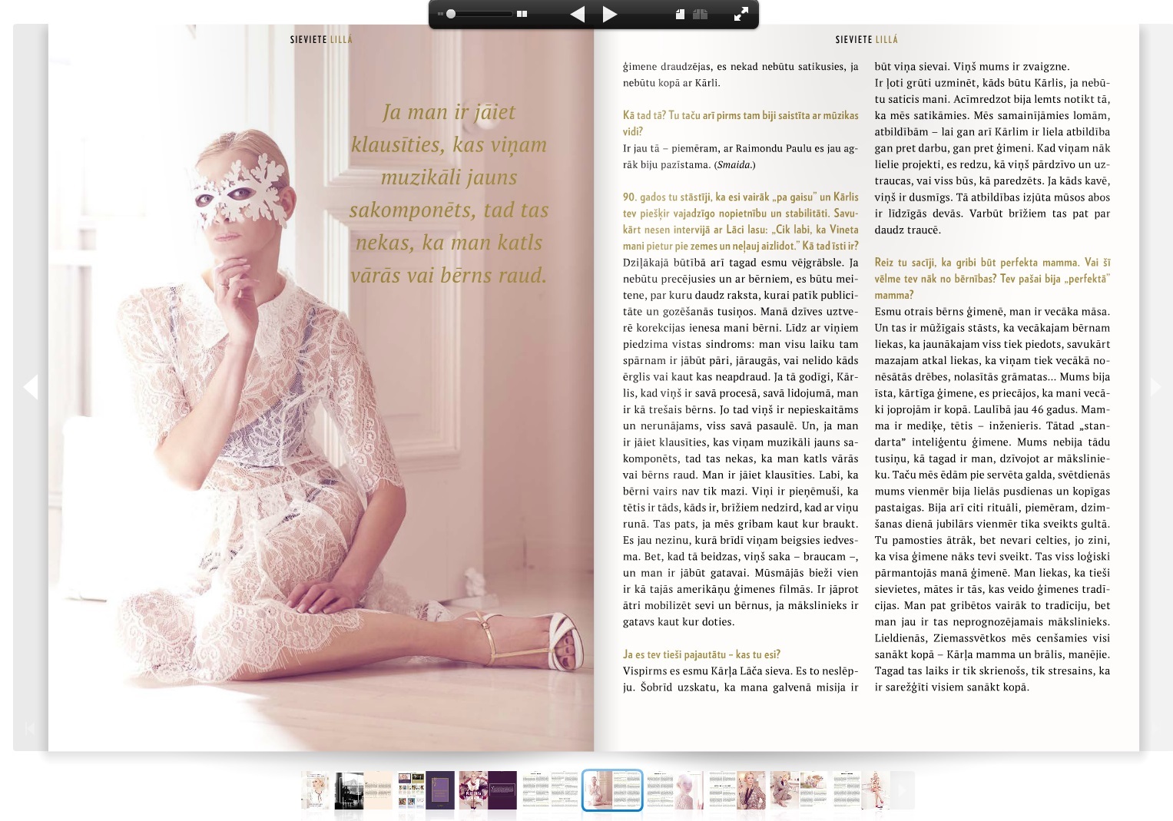Flip to previous spread via left edge arrow
Screen dimensions: 1173x821
tap(31, 386)
